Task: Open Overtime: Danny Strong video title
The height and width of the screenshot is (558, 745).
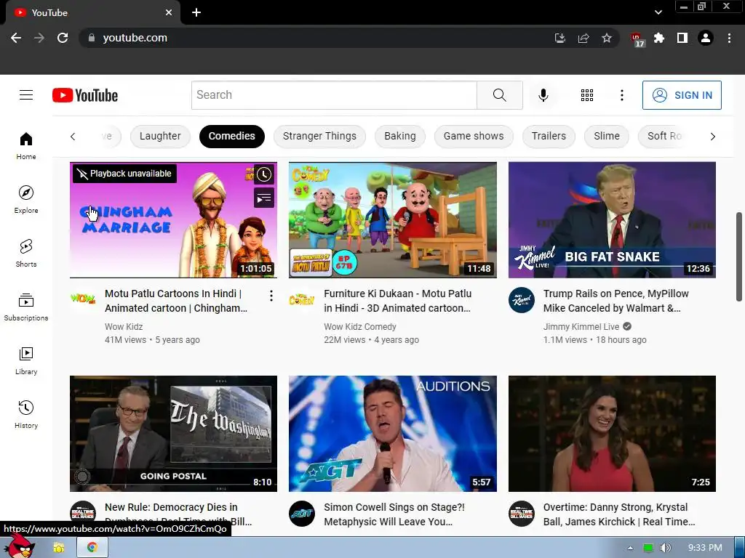Action: (x=619, y=514)
